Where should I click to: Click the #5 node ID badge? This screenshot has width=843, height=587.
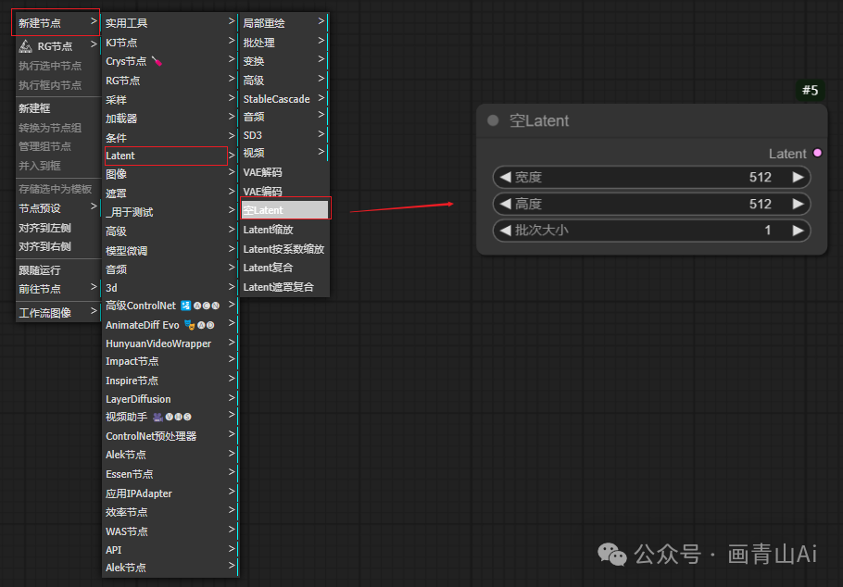(x=811, y=90)
